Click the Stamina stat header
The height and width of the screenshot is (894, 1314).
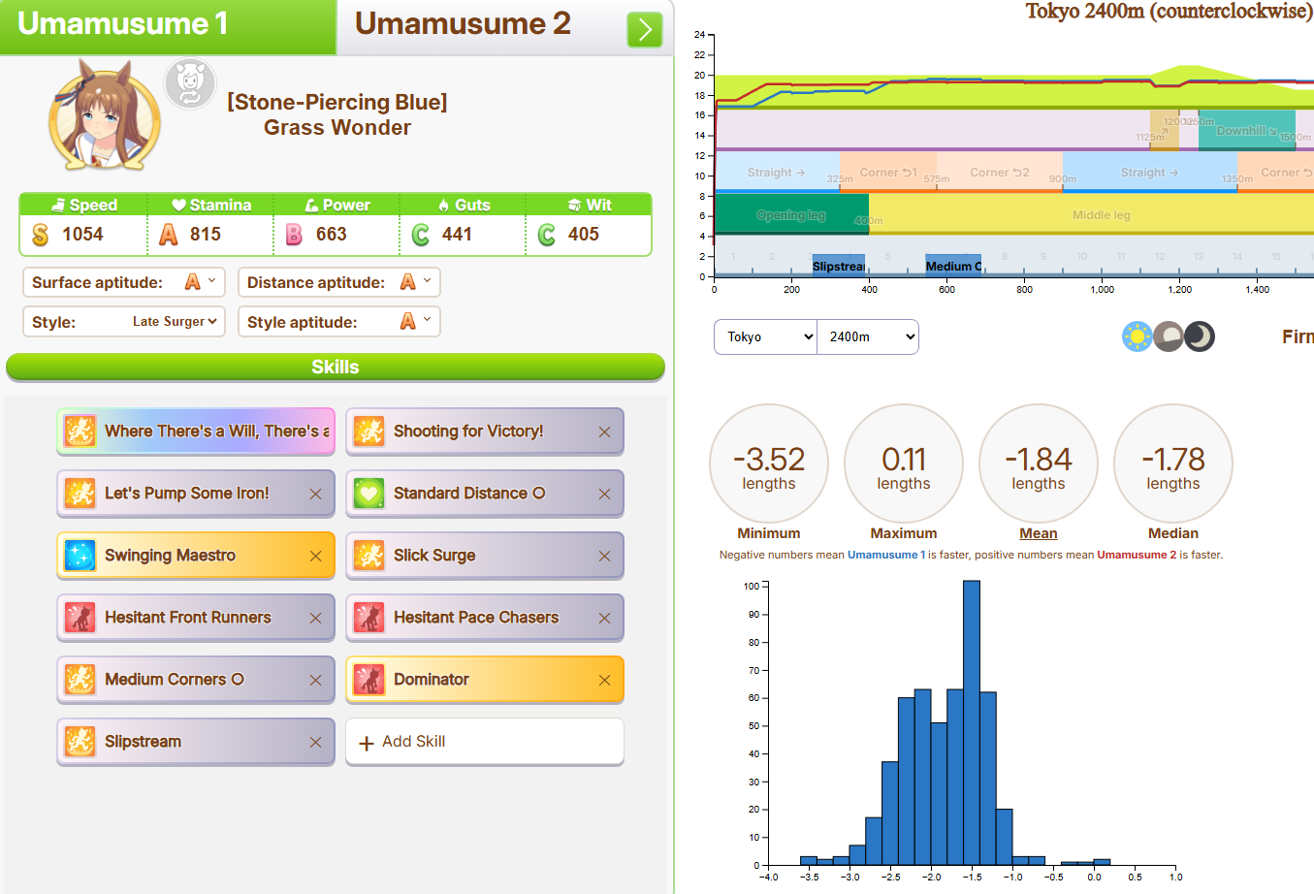[210, 205]
